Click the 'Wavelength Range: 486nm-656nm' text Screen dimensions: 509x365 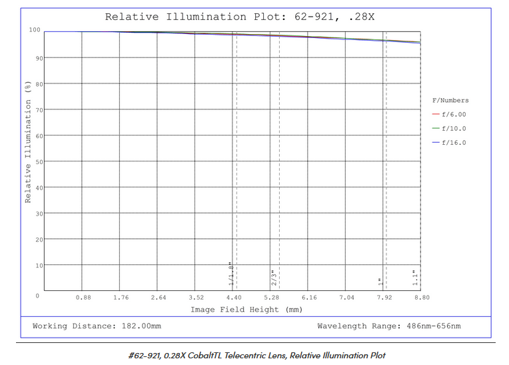(x=388, y=326)
